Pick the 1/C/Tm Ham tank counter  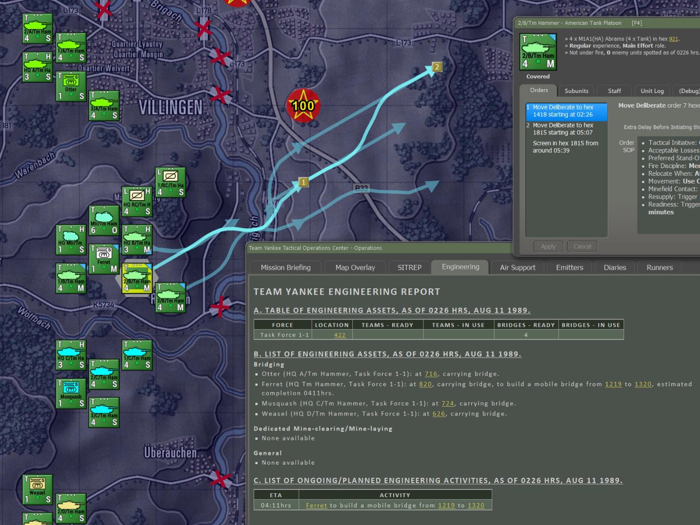point(137,355)
